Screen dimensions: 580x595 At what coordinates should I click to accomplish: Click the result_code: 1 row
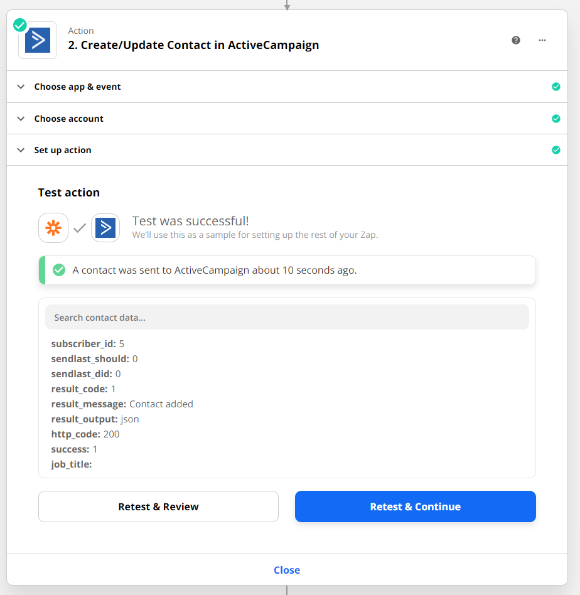click(83, 389)
